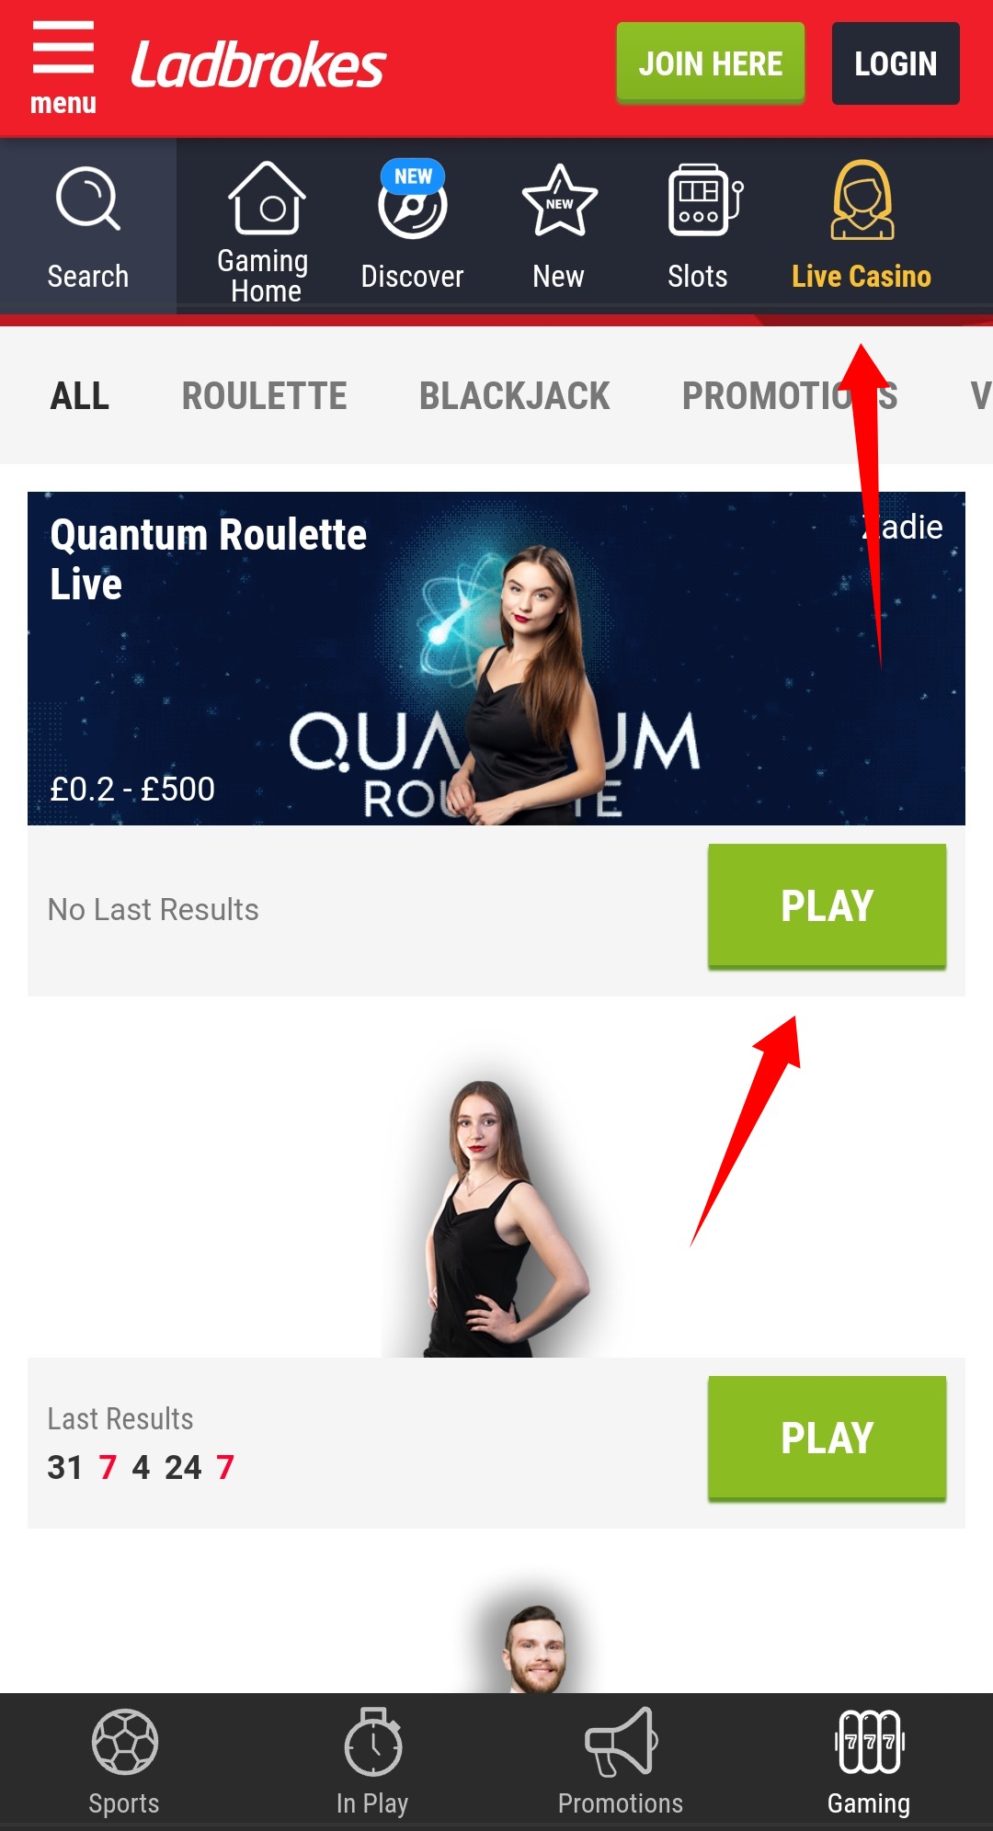
Task: Select the New star icon
Action: [559, 200]
